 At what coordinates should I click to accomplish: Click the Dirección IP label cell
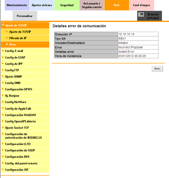coord(86,34)
